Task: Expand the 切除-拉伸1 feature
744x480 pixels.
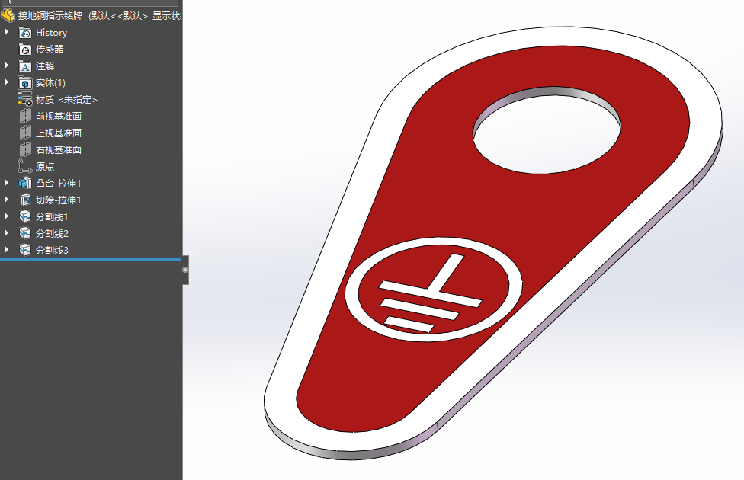Action: [7, 199]
